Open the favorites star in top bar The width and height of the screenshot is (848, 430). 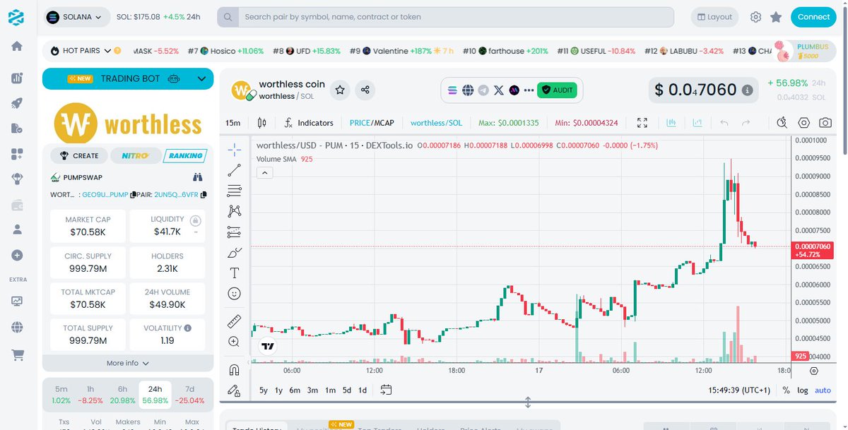(776, 17)
